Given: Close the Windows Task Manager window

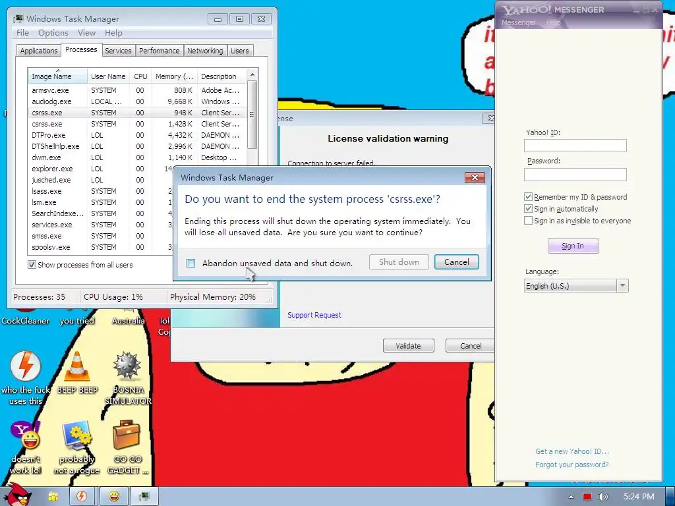Looking at the screenshot, I should click(261, 19).
